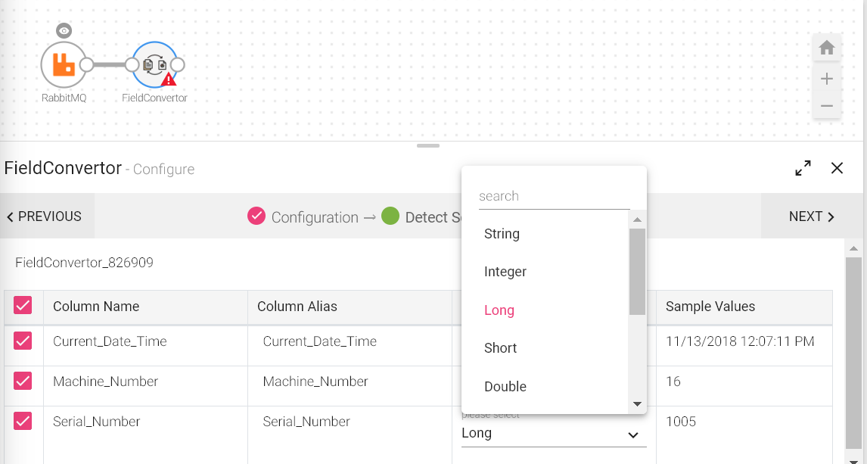Click the data type search field
Screen dimensions: 867x464
554,196
